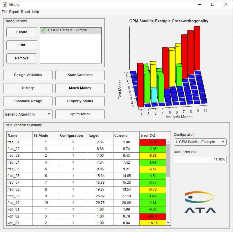Open the Export menu
The height and width of the screenshot is (232, 233).
point(14,12)
